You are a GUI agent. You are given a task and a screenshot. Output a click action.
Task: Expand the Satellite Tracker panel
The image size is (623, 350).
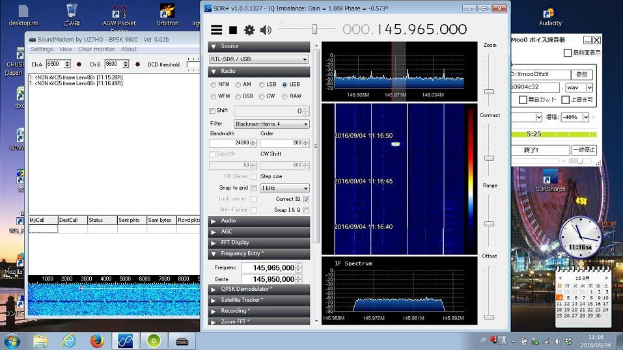click(258, 300)
